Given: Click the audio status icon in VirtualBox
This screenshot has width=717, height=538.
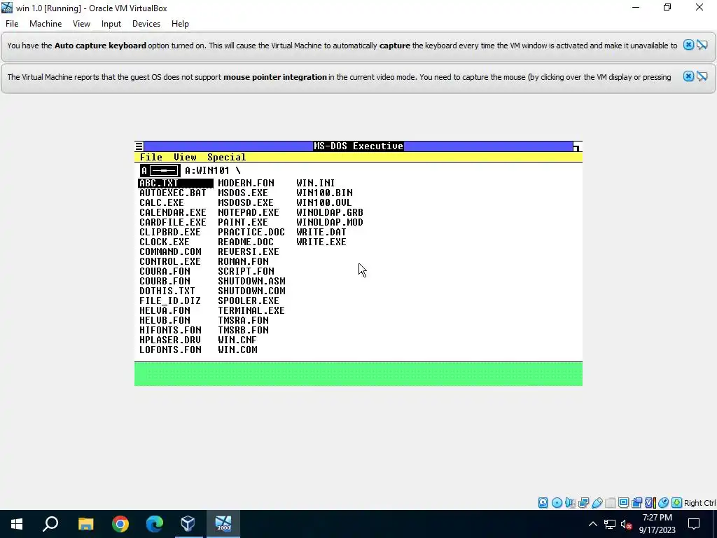Looking at the screenshot, I should (570, 503).
